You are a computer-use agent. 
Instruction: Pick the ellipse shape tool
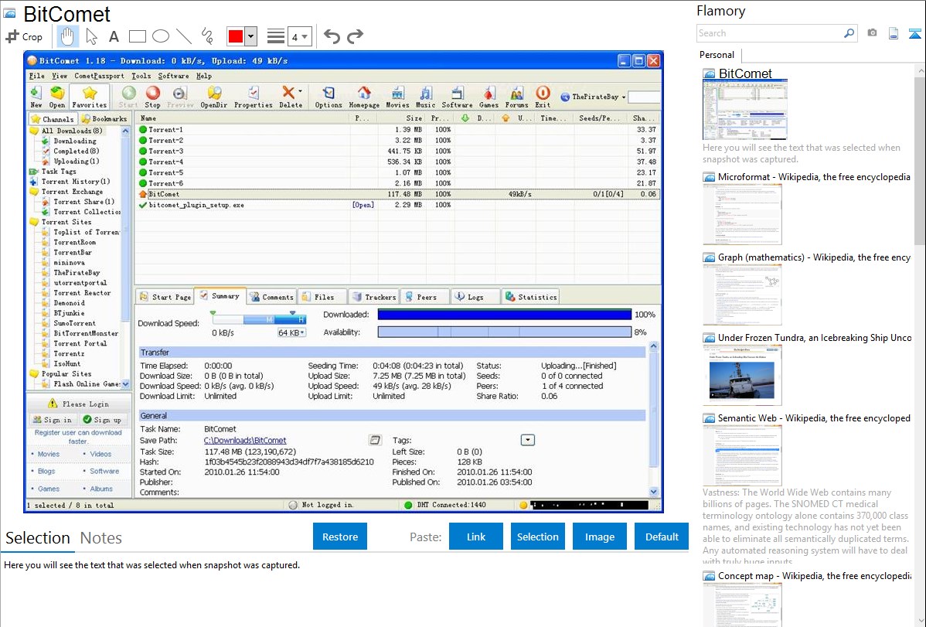tap(160, 36)
